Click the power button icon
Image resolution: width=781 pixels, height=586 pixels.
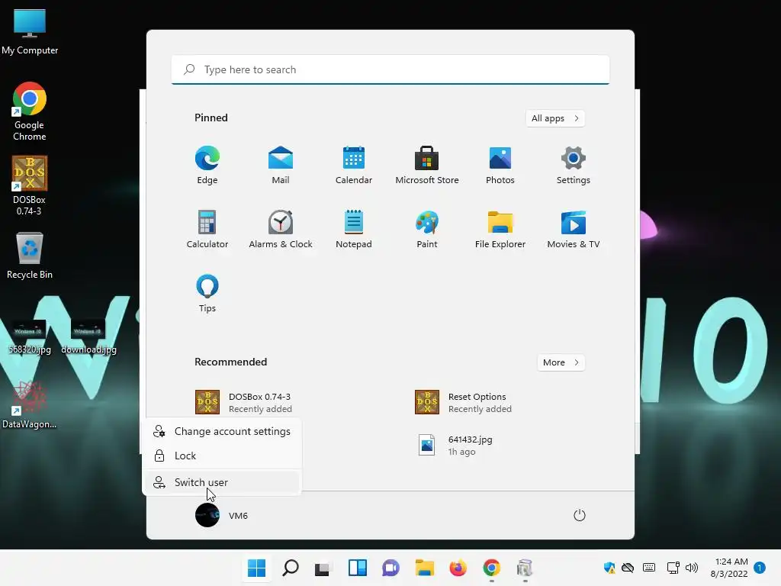coord(580,515)
